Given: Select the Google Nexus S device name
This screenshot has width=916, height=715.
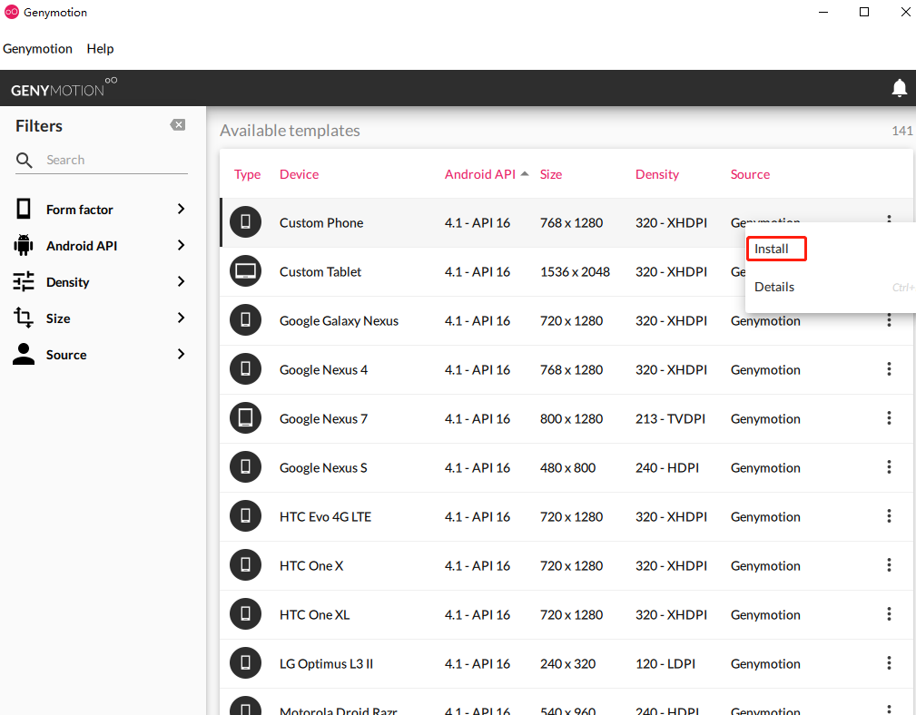Looking at the screenshot, I should coord(323,467).
